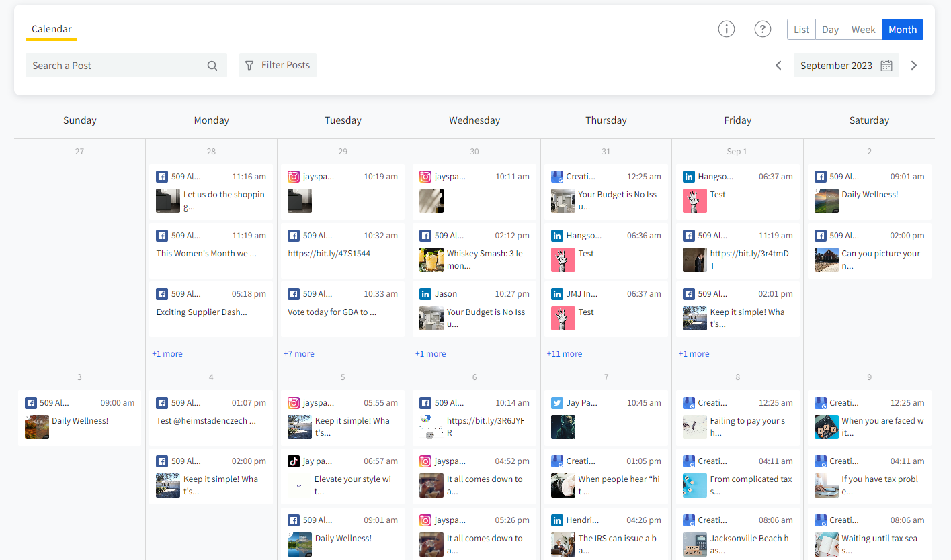
Task: Open Whiskey Smash post thumbnail
Action: pyautogui.click(x=431, y=259)
